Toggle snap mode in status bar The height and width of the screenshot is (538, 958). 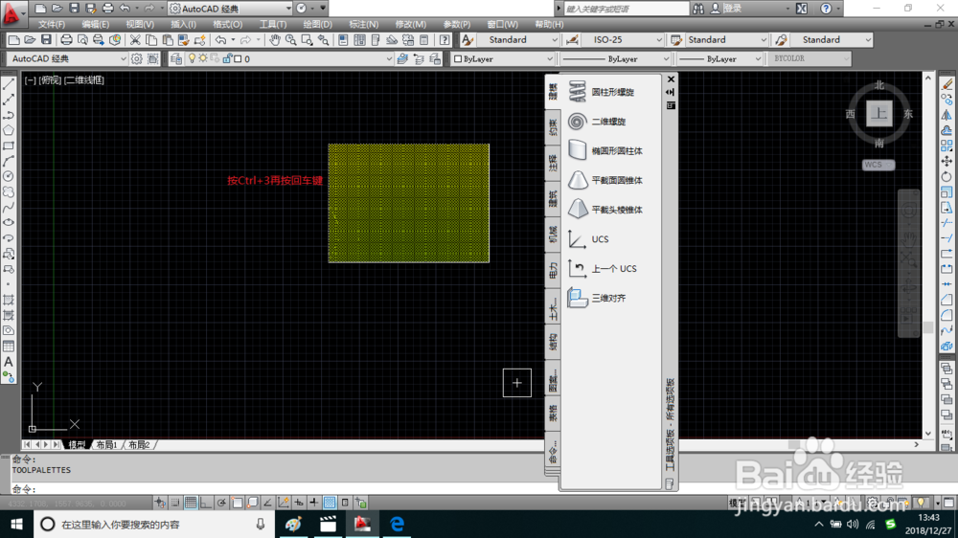175,503
